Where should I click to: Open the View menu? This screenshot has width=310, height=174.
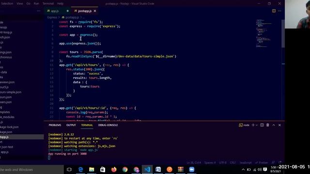tap(19, 3)
